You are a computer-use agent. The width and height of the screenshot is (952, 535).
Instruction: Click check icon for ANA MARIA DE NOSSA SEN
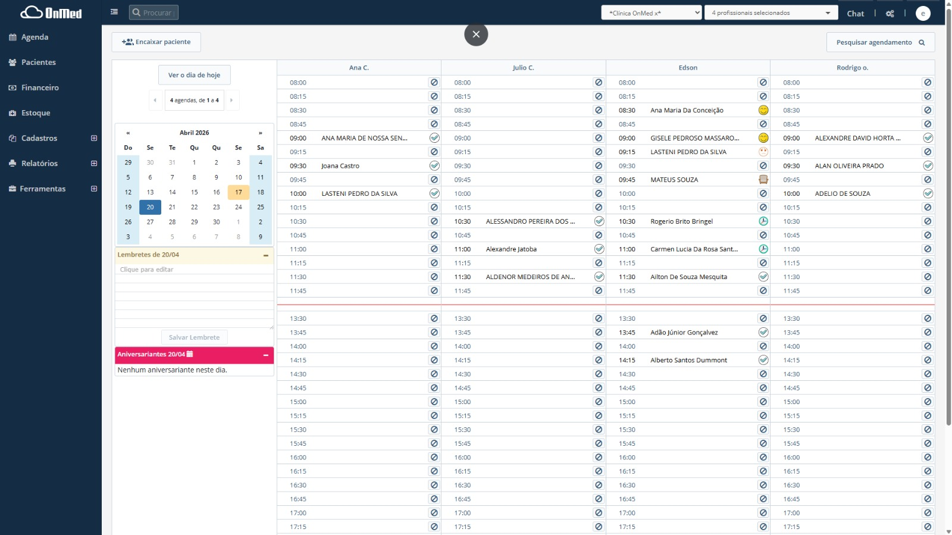point(434,138)
